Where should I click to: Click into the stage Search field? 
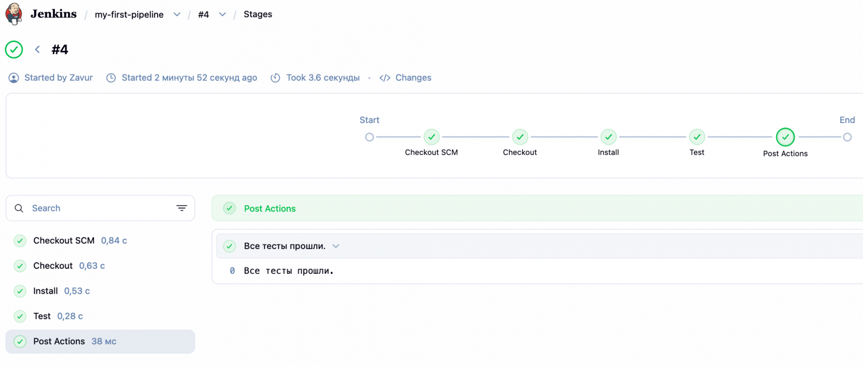100,208
